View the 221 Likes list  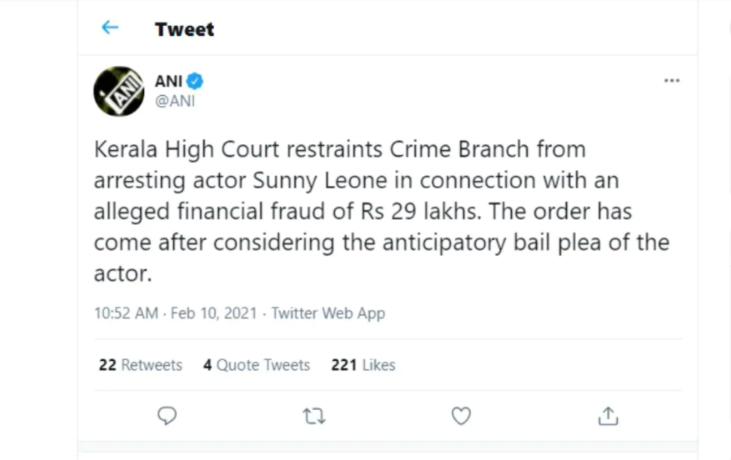[363, 365]
